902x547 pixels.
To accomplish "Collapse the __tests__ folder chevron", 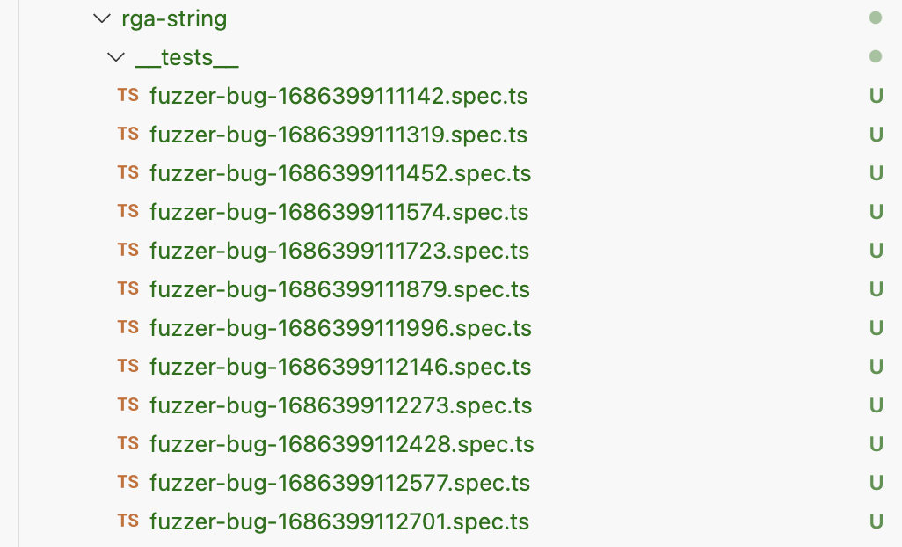I will pos(116,58).
